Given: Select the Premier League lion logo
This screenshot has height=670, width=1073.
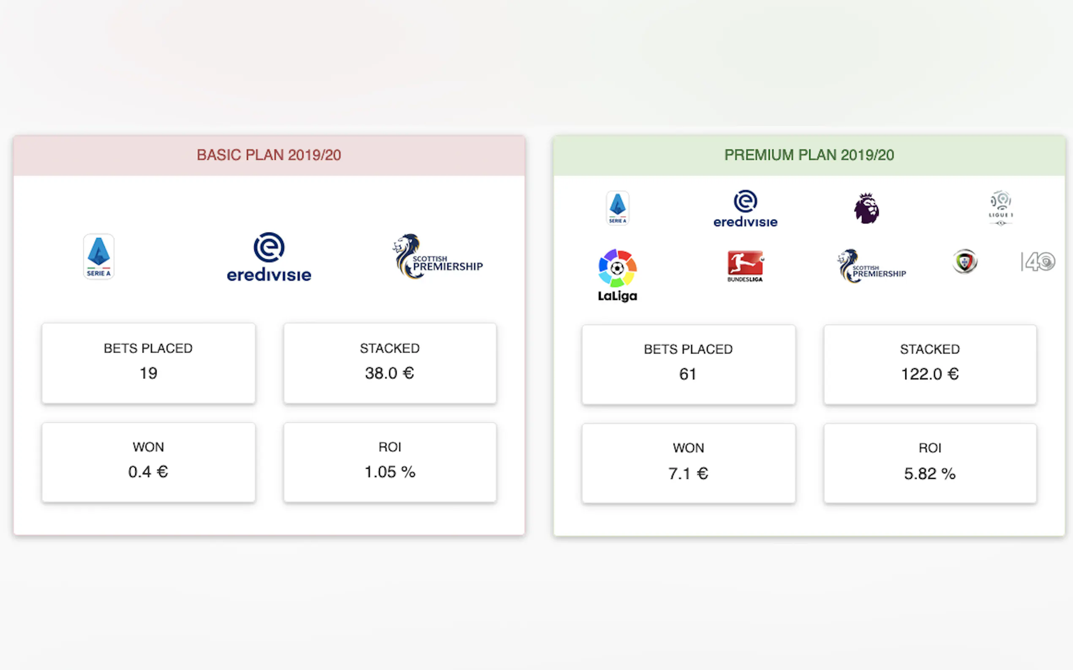Looking at the screenshot, I should point(866,208).
